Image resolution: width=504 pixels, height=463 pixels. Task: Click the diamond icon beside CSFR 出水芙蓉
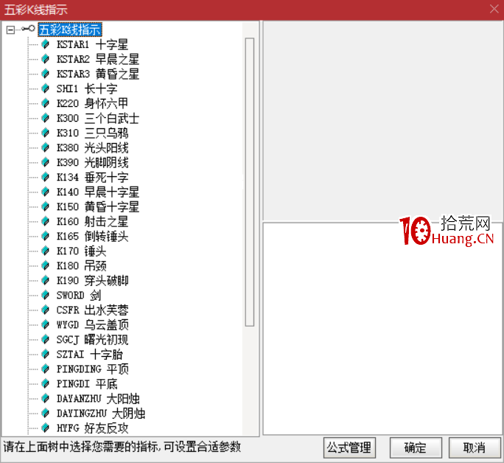pos(46,310)
